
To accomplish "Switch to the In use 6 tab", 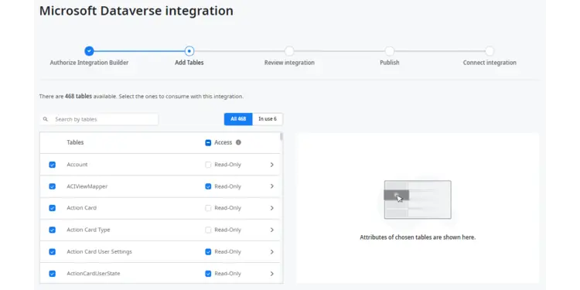I will click(x=268, y=119).
